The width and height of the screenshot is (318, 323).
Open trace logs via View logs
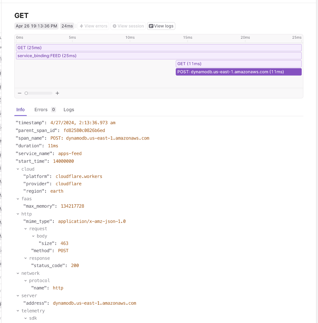(x=161, y=26)
